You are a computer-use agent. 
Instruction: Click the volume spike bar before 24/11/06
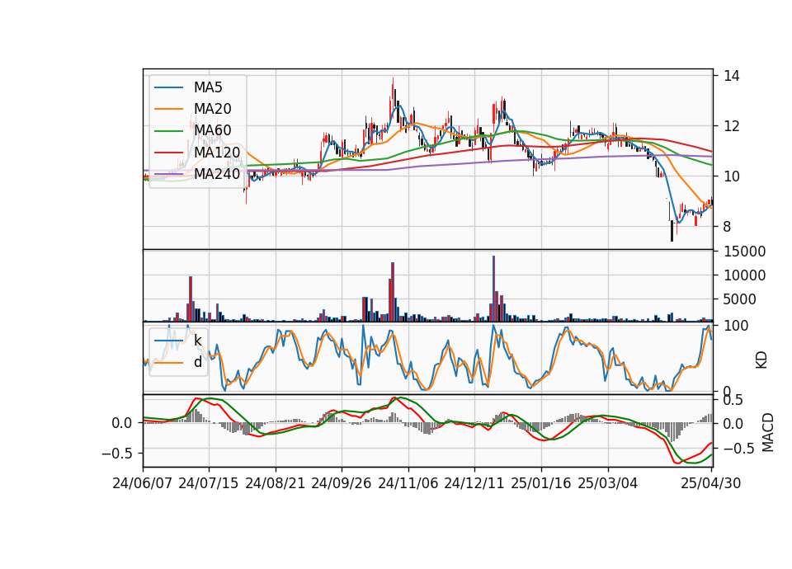(393, 292)
